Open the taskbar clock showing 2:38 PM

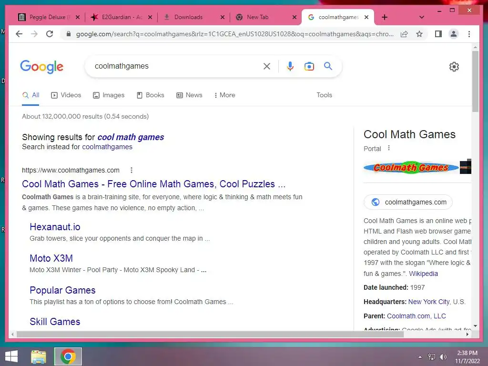467,357
